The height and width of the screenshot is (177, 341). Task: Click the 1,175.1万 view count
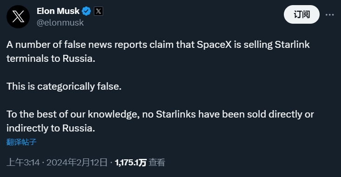click(131, 163)
